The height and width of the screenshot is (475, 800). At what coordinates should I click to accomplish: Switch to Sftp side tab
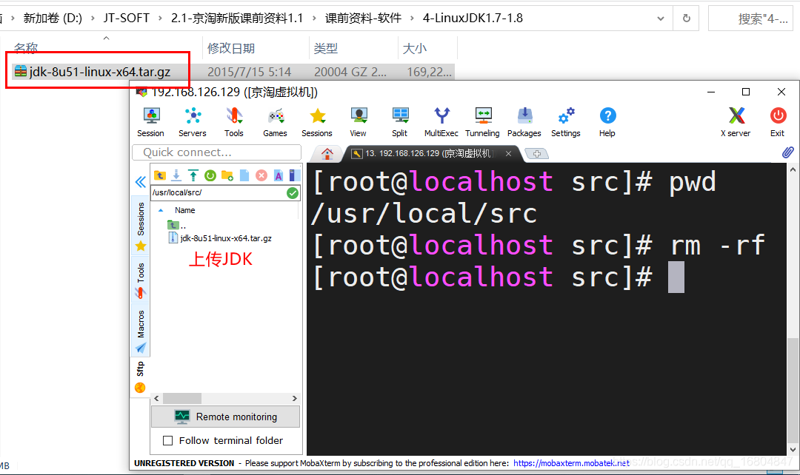coord(140,377)
